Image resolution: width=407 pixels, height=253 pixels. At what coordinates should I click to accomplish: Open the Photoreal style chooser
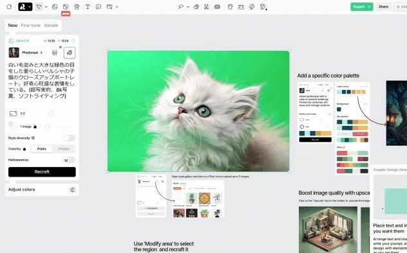pos(32,53)
